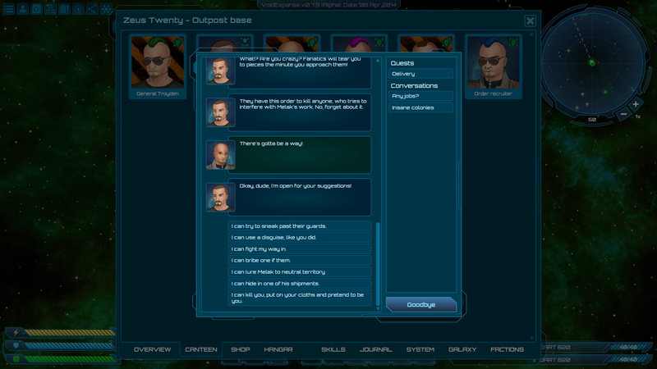Open the 'Insane colonies' conversation topic
The image size is (657, 369).
tap(420, 107)
